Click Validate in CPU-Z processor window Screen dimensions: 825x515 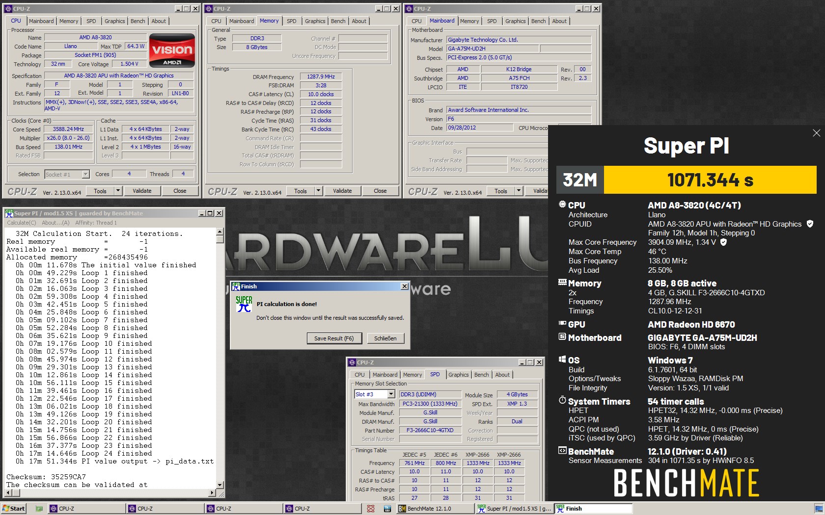[142, 191]
